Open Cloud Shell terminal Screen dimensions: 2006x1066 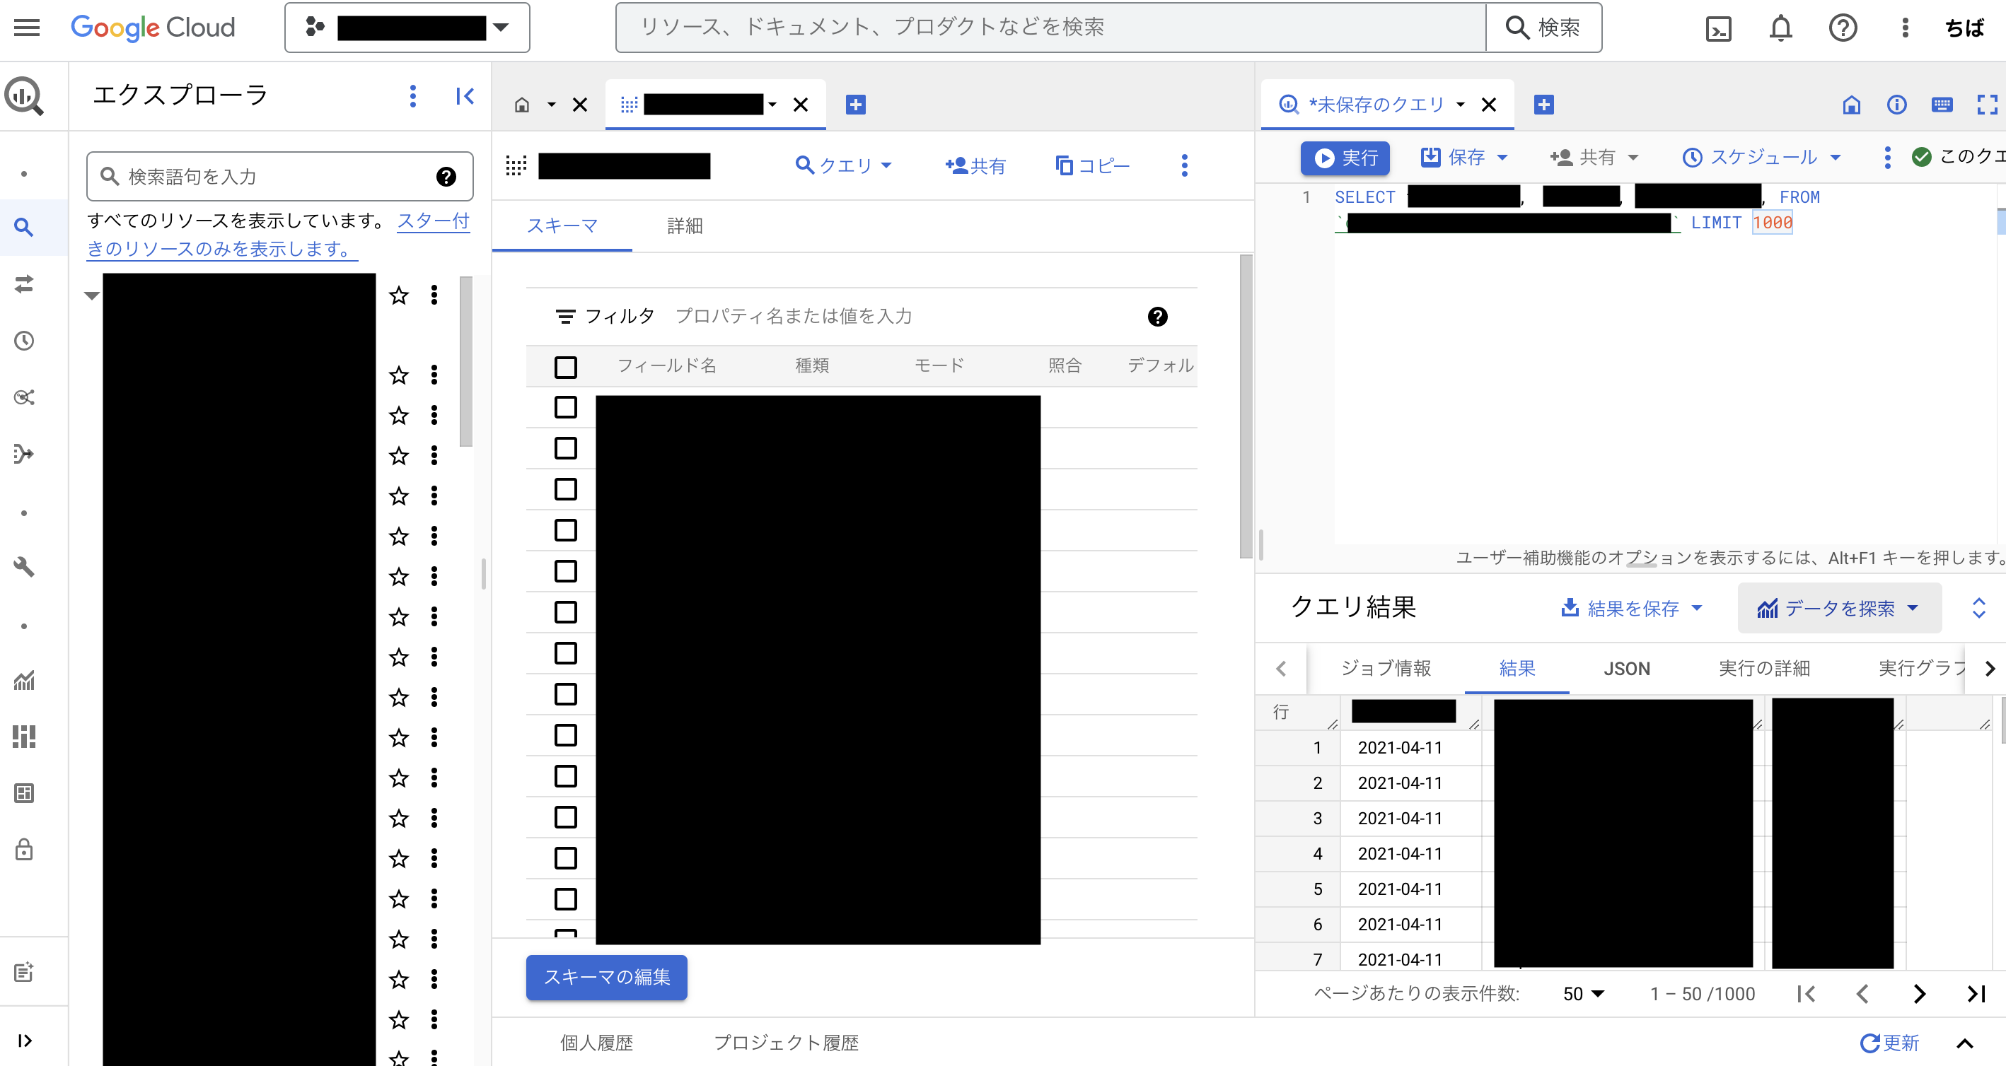(x=1719, y=28)
